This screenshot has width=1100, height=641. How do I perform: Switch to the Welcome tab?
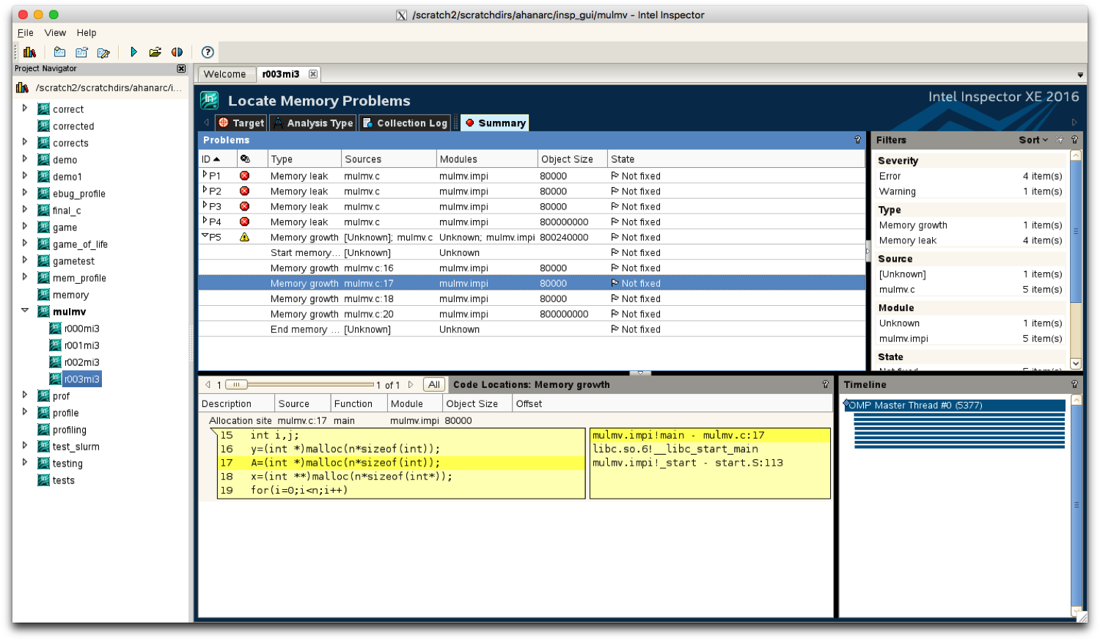(x=225, y=73)
